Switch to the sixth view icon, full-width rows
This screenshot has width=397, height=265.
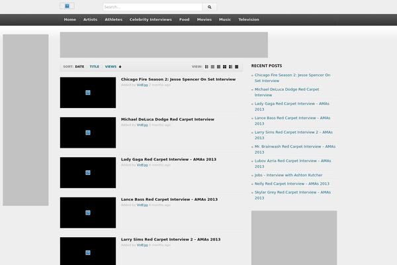point(236,67)
